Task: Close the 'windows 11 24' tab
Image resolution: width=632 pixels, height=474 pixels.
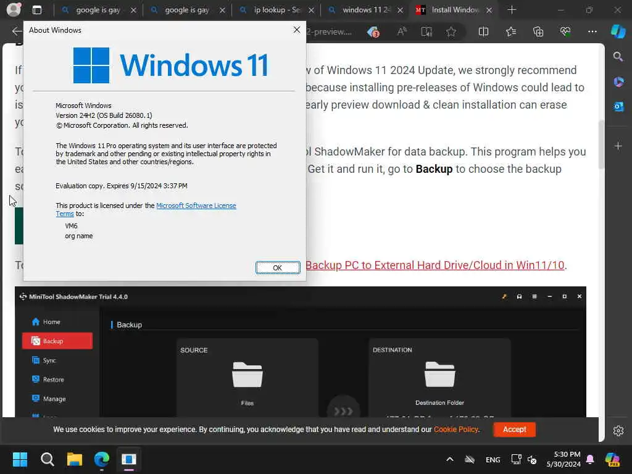Action: click(400, 10)
